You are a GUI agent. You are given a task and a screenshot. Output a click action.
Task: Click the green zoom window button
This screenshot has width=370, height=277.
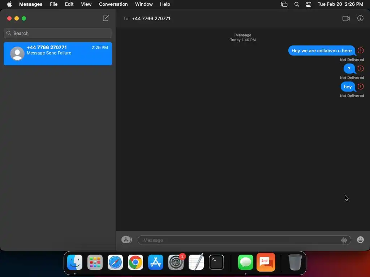(x=24, y=18)
